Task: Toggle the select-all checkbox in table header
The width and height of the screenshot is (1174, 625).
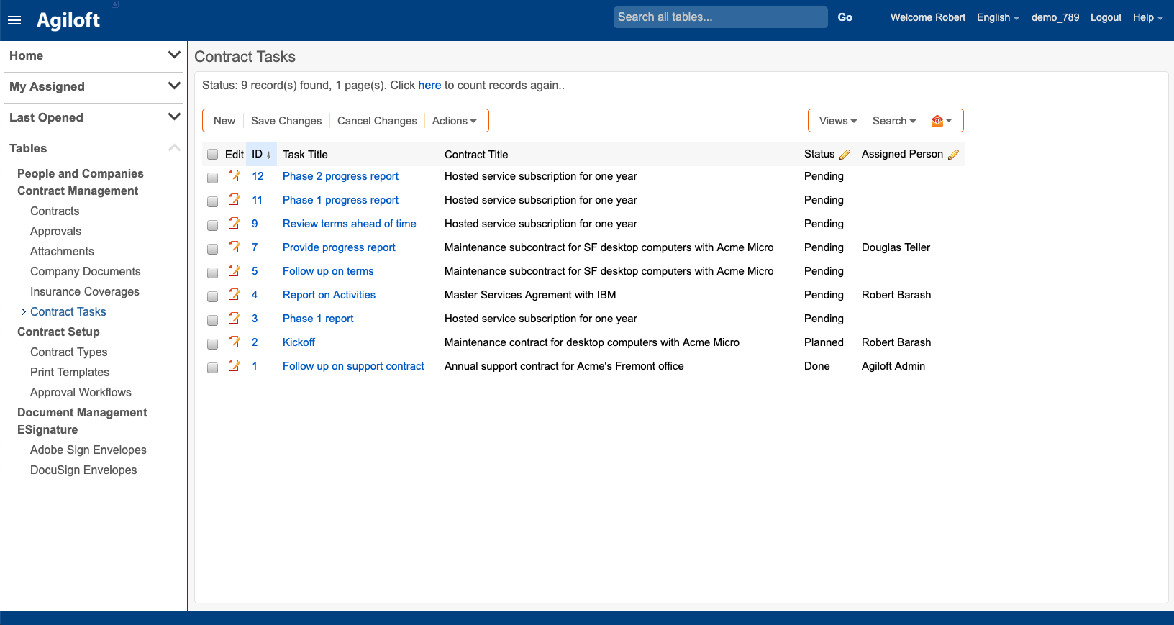Action: (212, 155)
